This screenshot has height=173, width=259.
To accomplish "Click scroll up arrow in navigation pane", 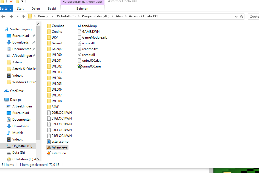I will click(38, 24).
